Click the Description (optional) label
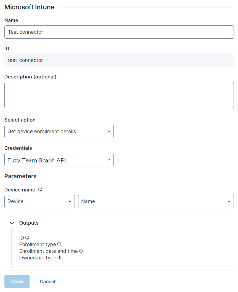Image resolution: width=238 pixels, height=292 pixels. [30, 77]
